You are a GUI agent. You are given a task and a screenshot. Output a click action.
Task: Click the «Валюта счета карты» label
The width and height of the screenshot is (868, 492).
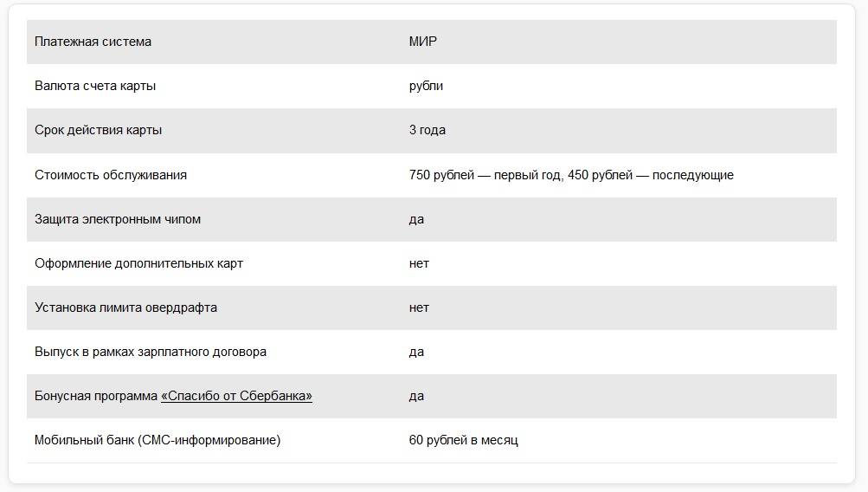95,86
